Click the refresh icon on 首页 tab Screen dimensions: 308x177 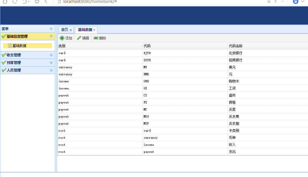pyautogui.click(x=71, y=30)
